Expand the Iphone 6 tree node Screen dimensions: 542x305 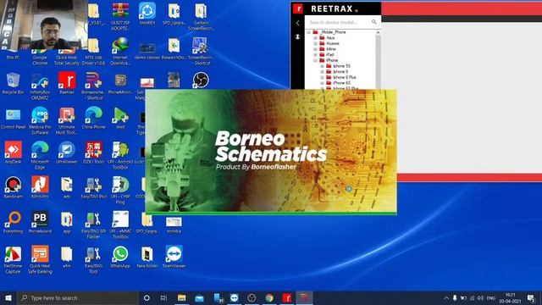point(322,71)
